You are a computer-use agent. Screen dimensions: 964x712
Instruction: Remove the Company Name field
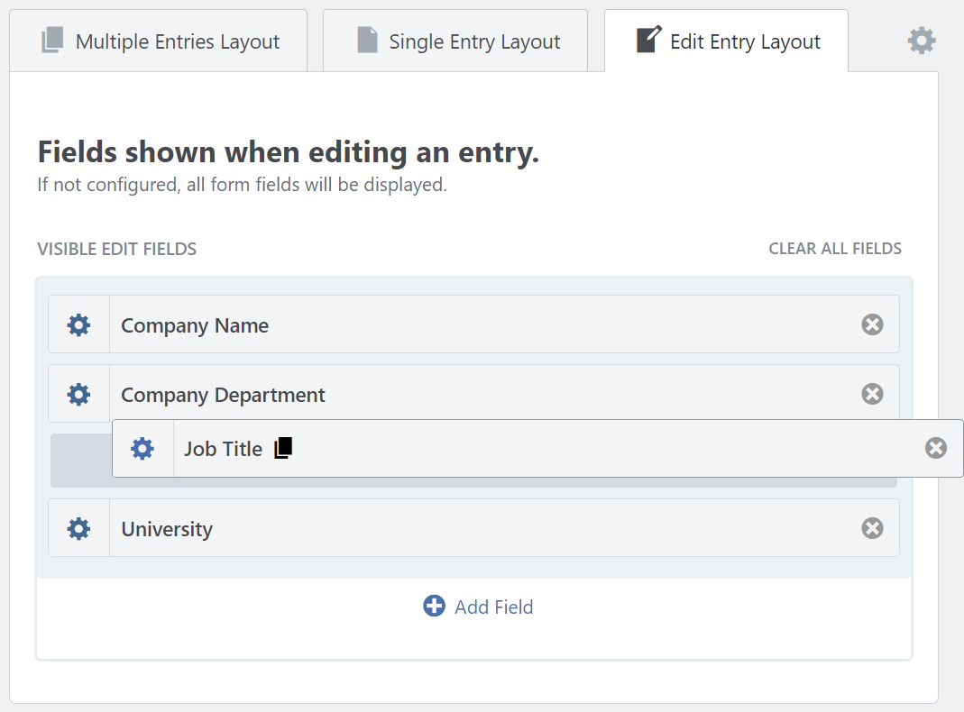(x=871, y=324)
